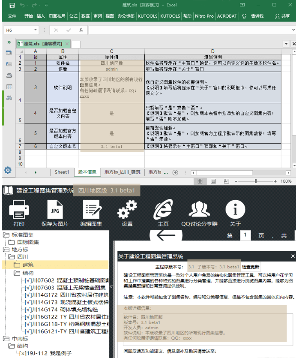The height and width of the screenshot is (358, 296).
Task: Undo the last action in Excel
Action: 22,5
